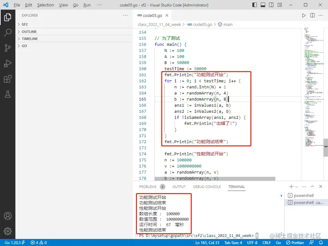Open terminal launch profile dropdown
The width and height of the screenshot is (328, 246).
point(296,187)
